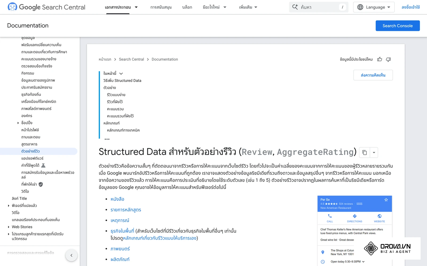Open the บล็อก tab
The width and height of the screenshot is (427, 266).
click(x=187, y=7)
